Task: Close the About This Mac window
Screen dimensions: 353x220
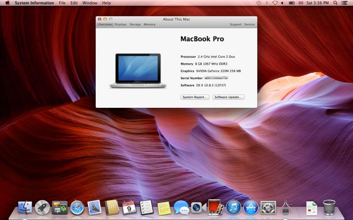Action: 100,19
